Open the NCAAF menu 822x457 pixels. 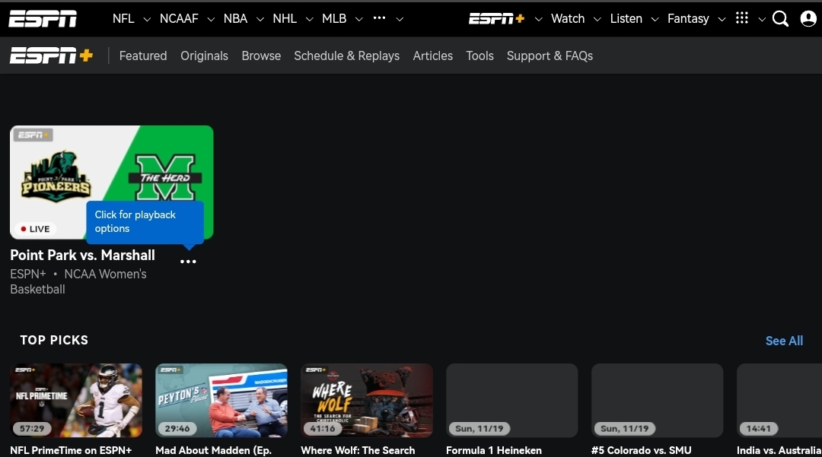[179, 19]
